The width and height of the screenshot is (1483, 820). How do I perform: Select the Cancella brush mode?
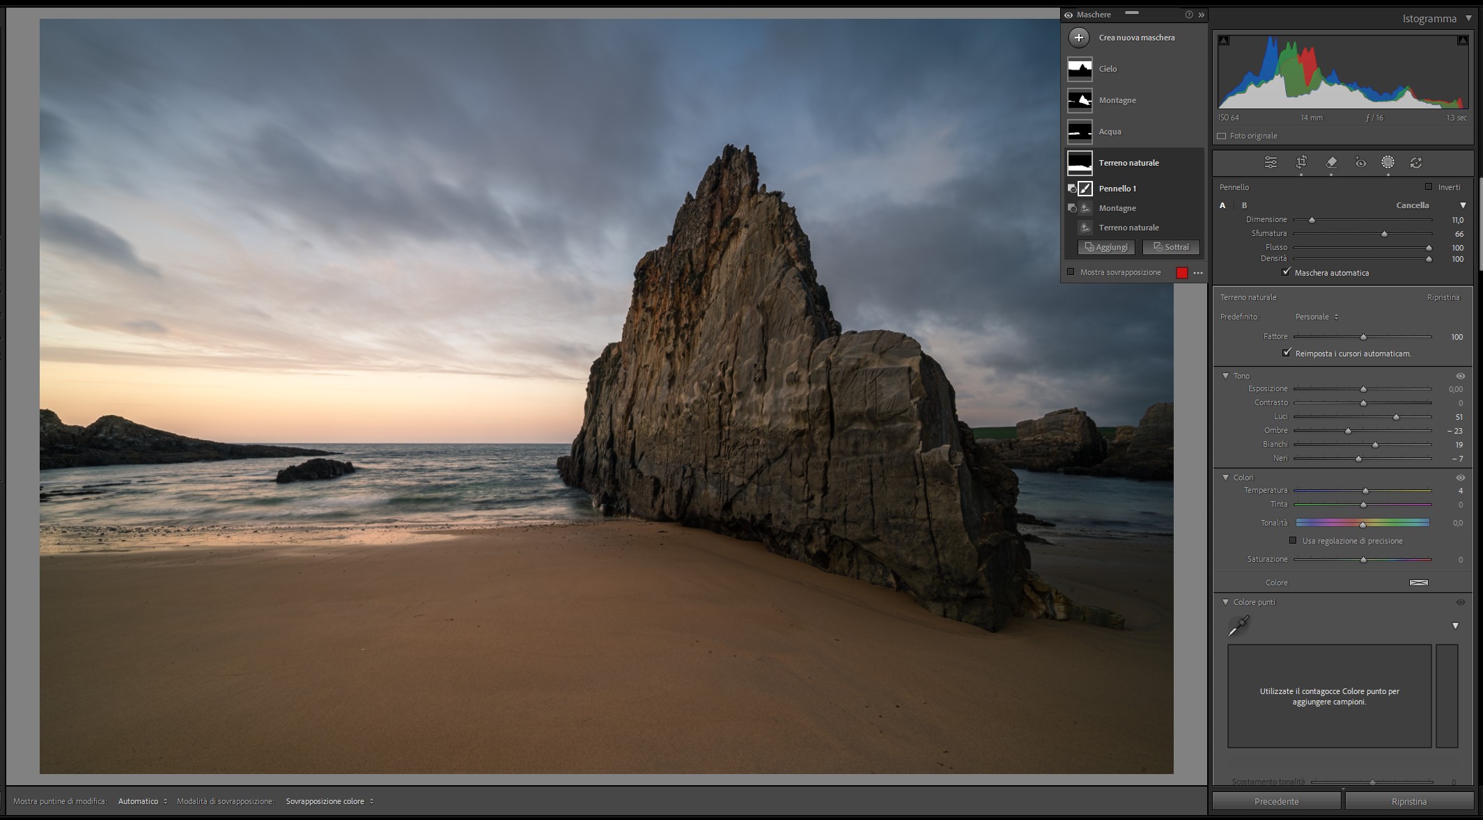[x=1413, y=205]
